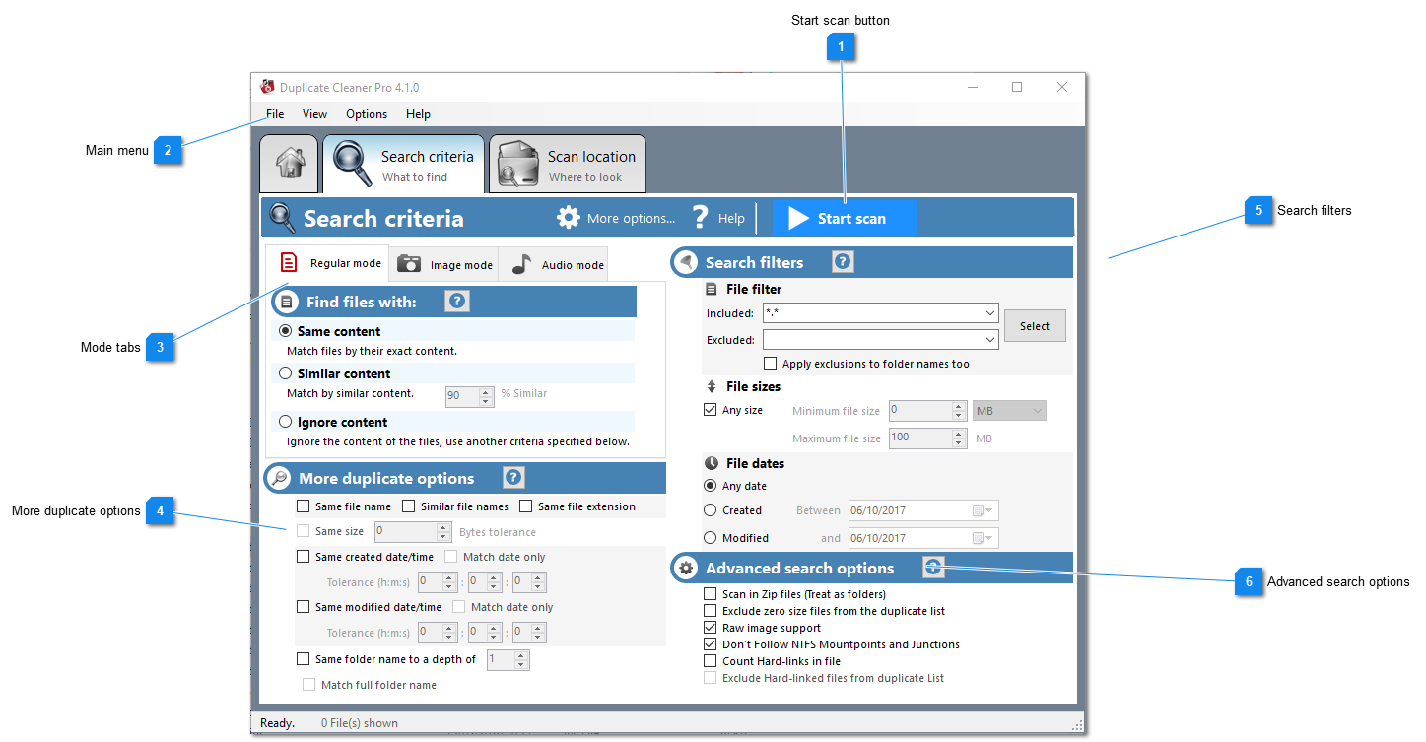Enable Exclude zero size files checkbox

[x=711, y=611]
